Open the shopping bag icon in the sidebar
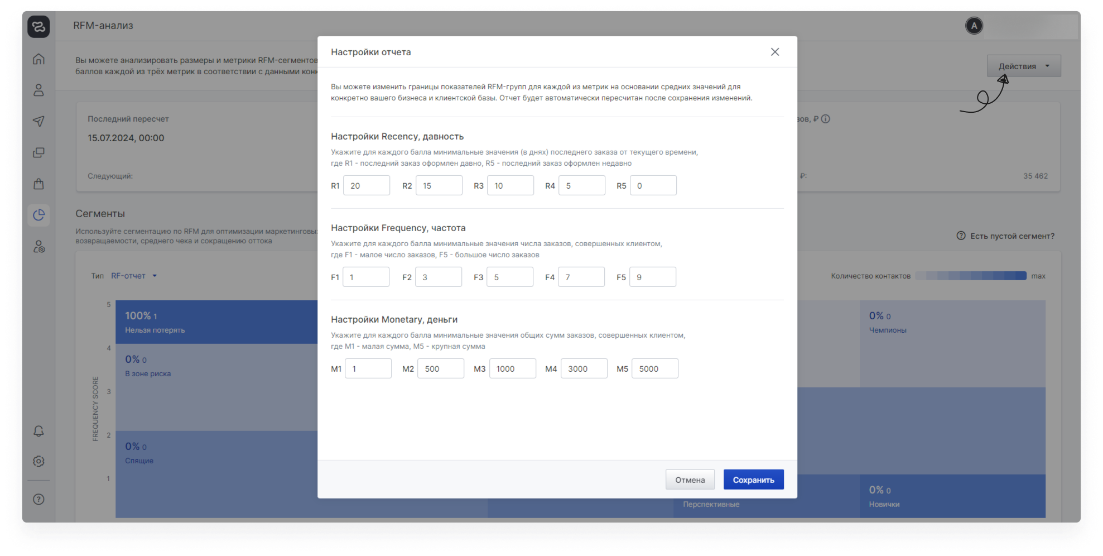The image size is (1103, 556). pyautogui.click(x=38, y=184)
